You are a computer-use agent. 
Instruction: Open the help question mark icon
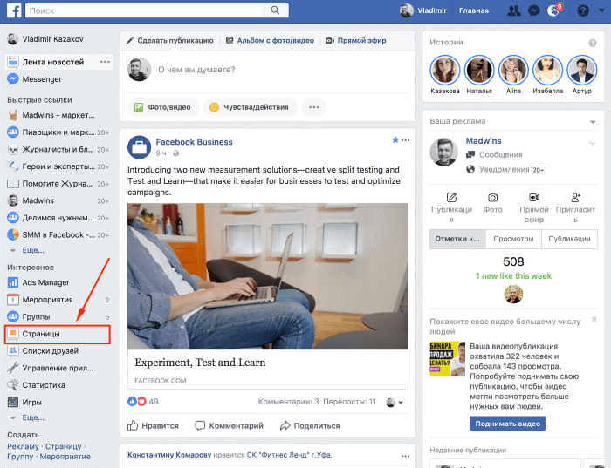pyautogui.click(x=583, y=10)
